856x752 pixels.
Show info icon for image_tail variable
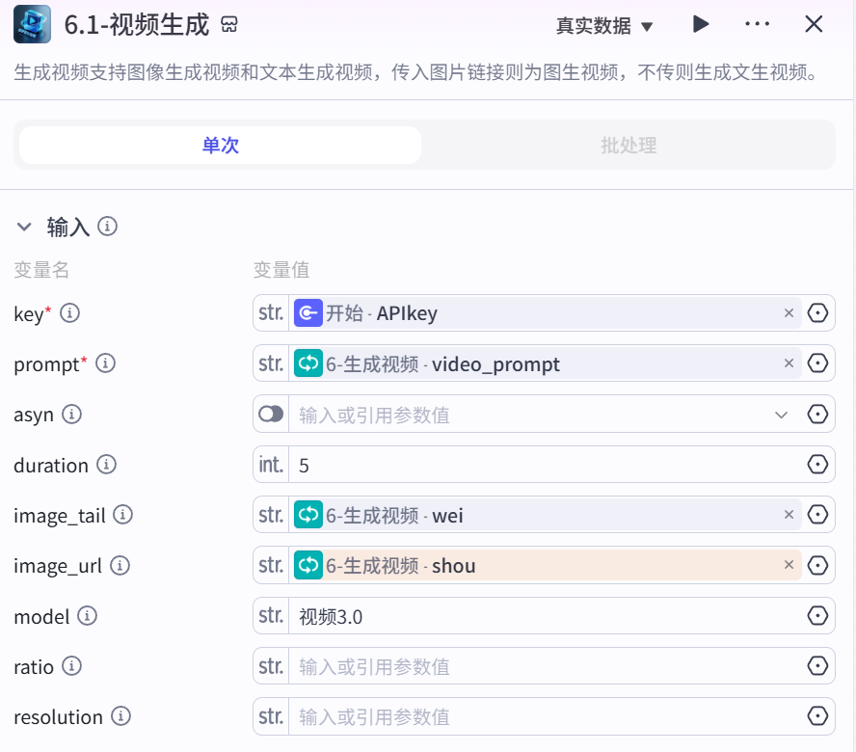(122, 515)
